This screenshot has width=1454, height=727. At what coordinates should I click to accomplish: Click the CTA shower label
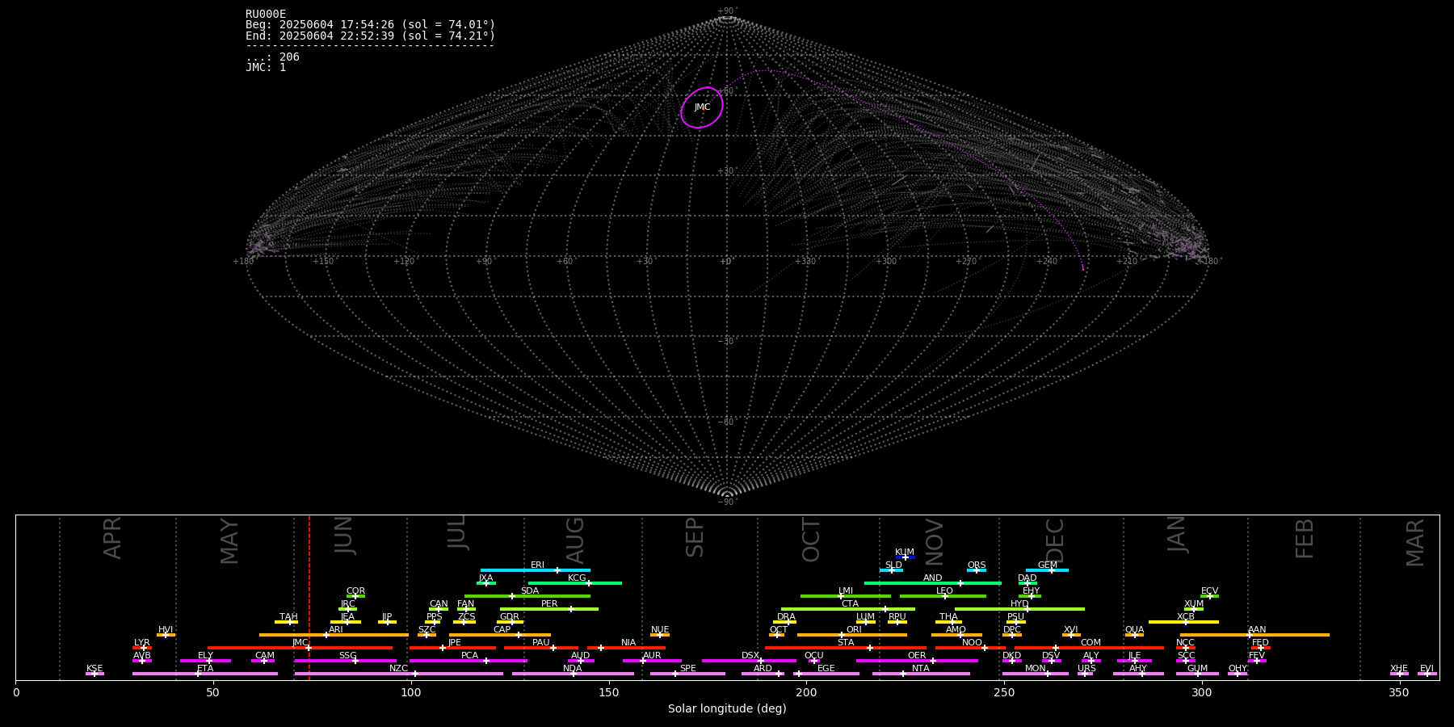[x=850, y=604]
